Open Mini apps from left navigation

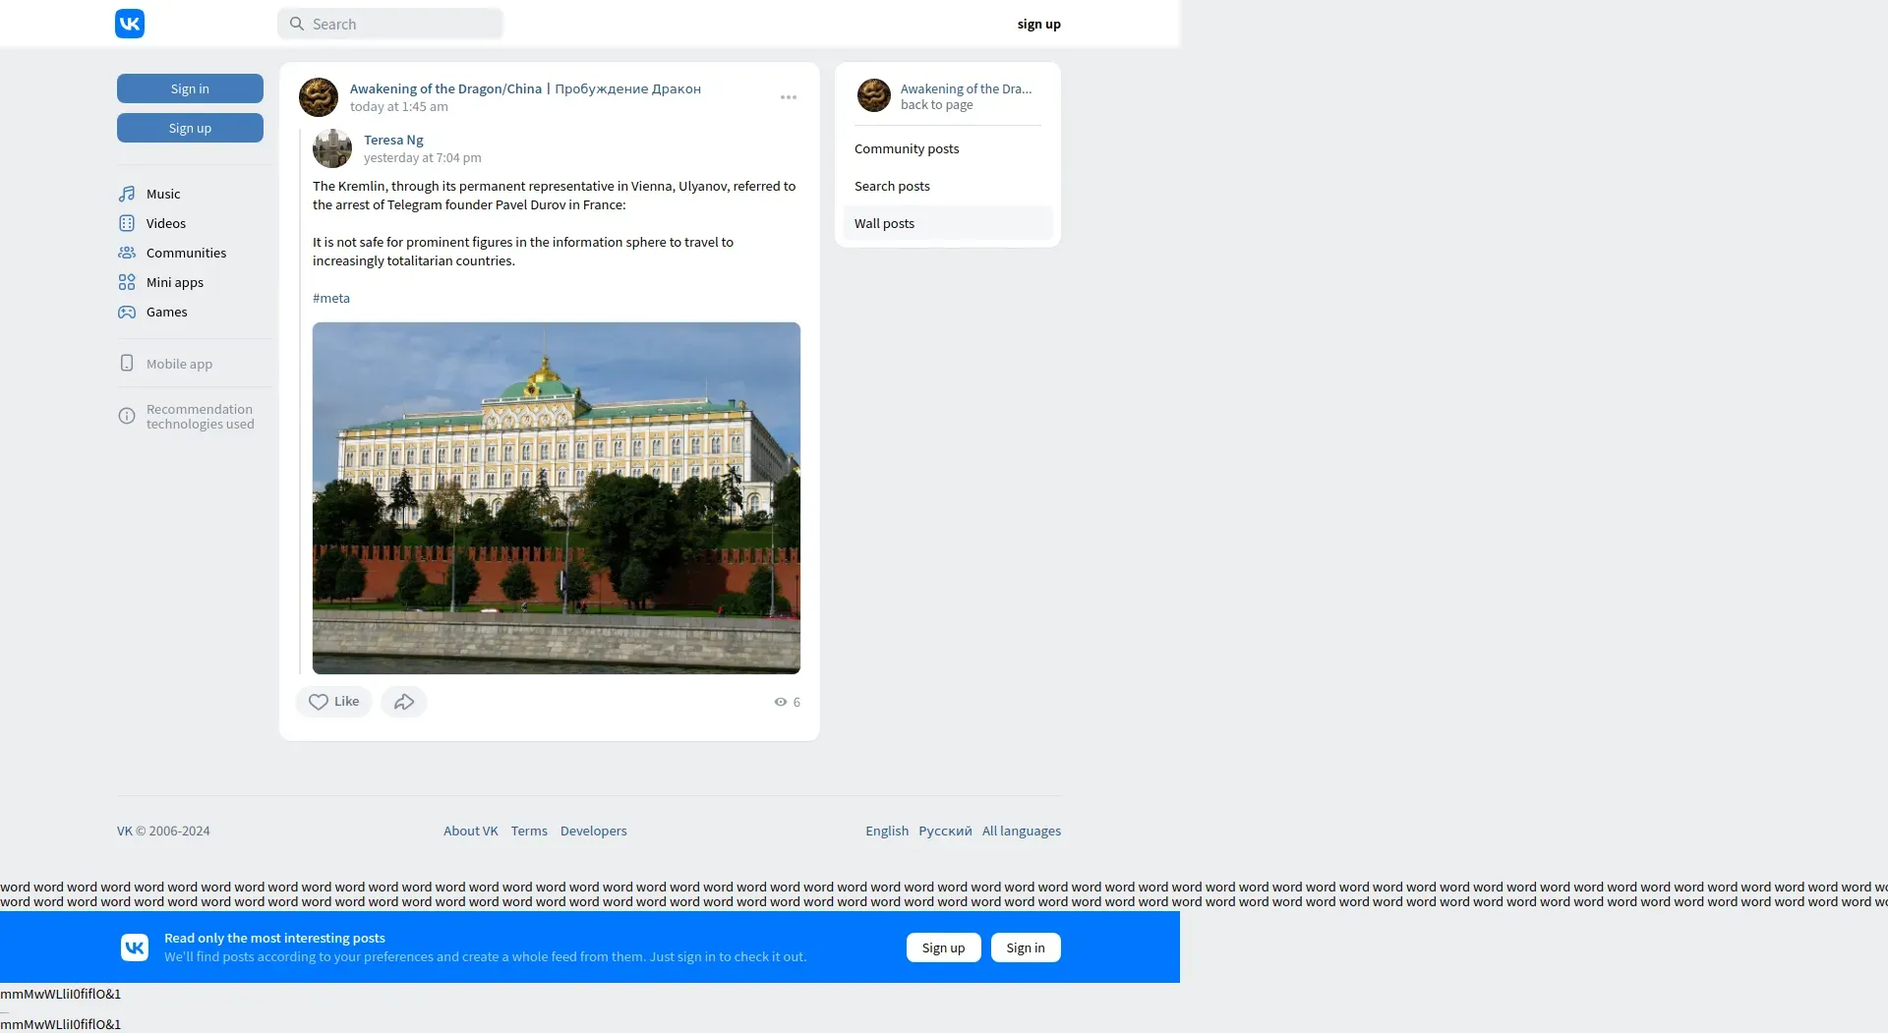[175, 282]
